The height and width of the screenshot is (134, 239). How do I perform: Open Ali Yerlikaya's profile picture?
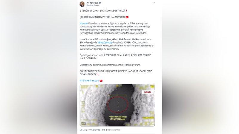82,4
